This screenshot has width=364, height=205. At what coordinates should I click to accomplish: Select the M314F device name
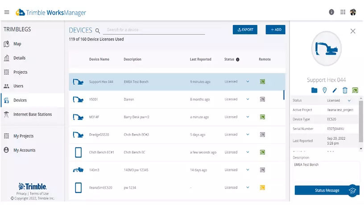click(x=94, y=117)
